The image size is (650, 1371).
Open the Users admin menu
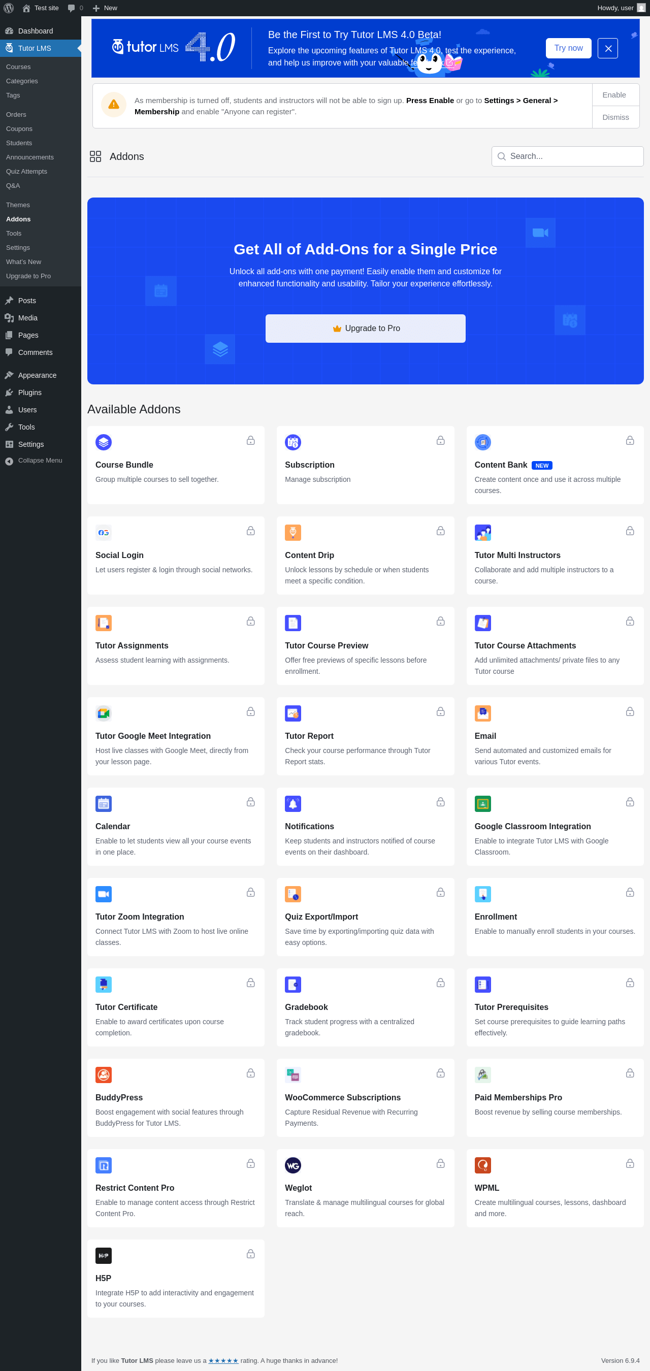(41, 410)
